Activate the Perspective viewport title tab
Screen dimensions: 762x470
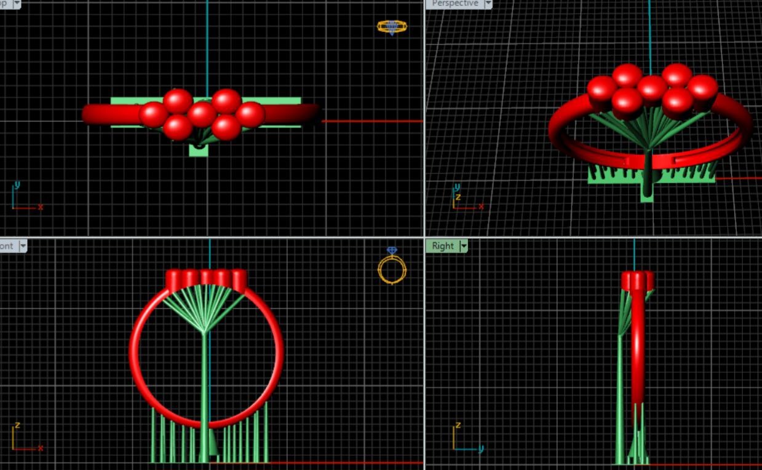(x=454, y=4)
